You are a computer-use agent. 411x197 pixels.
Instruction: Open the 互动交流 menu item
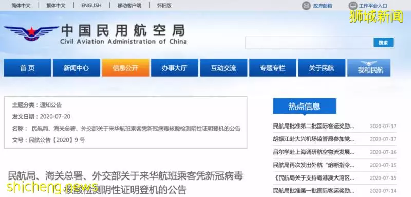(x=223, y=68)
